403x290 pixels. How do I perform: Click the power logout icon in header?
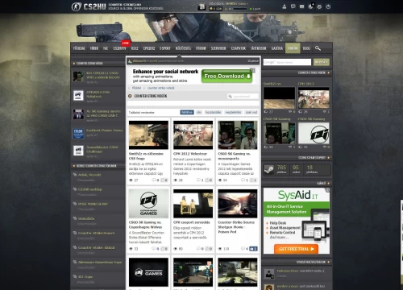328,6
